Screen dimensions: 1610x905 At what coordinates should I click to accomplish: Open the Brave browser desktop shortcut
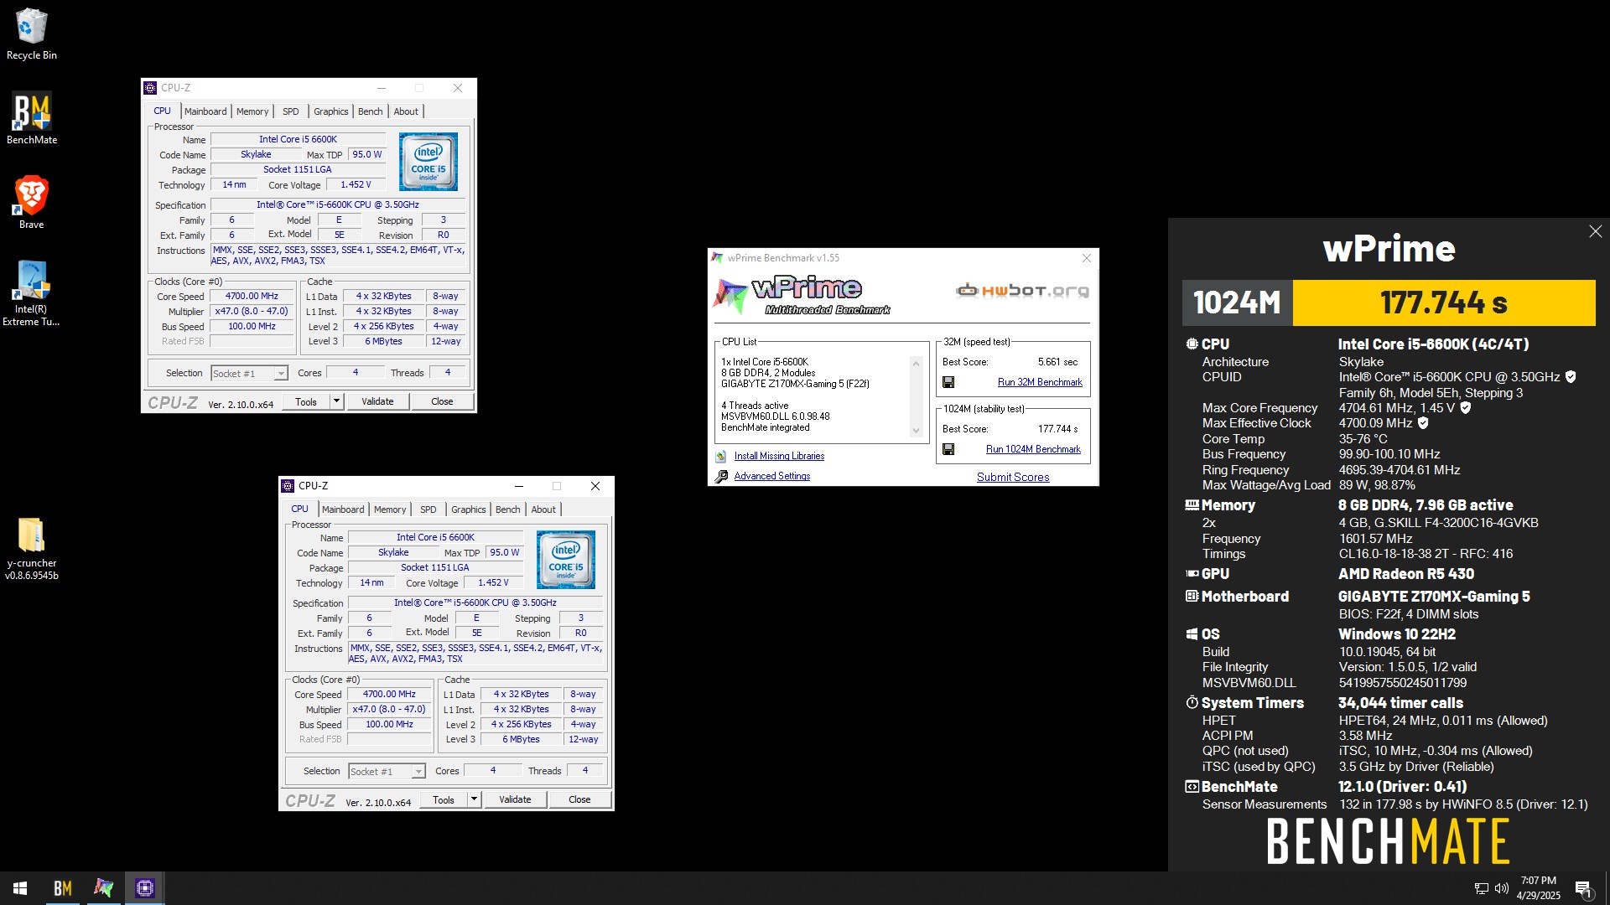31,203
